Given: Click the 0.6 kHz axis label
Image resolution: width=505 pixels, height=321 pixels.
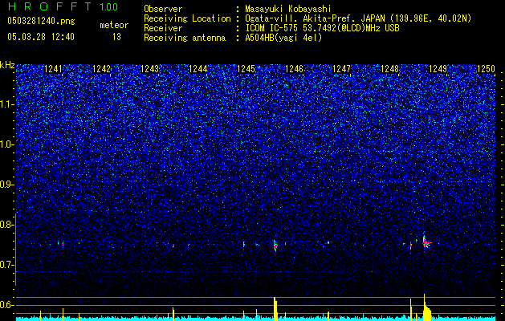Looking at the screenshot, I should pyautogui.click(x=7, y=305).
